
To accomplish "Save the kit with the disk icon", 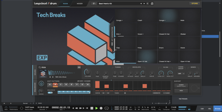I will click(152, 4).
